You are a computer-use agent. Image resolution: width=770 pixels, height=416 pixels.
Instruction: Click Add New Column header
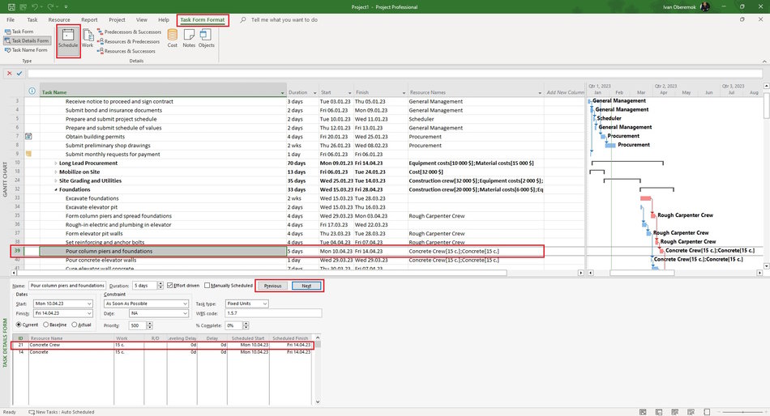tap(565, 92)
